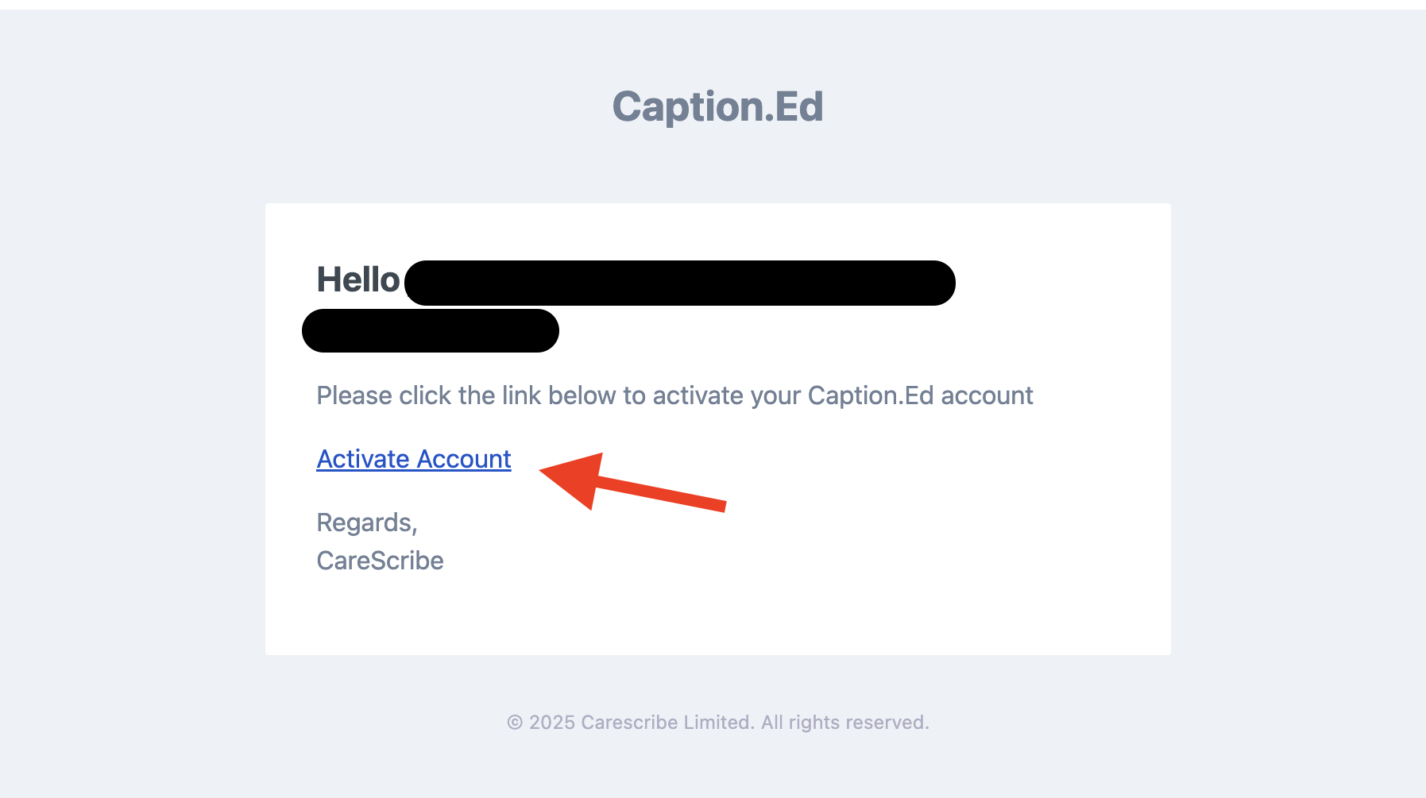Viewport: 1426px width, 798px height.
Task: Click the 'Please click the link below' sentence
Action: pos(674,395)
